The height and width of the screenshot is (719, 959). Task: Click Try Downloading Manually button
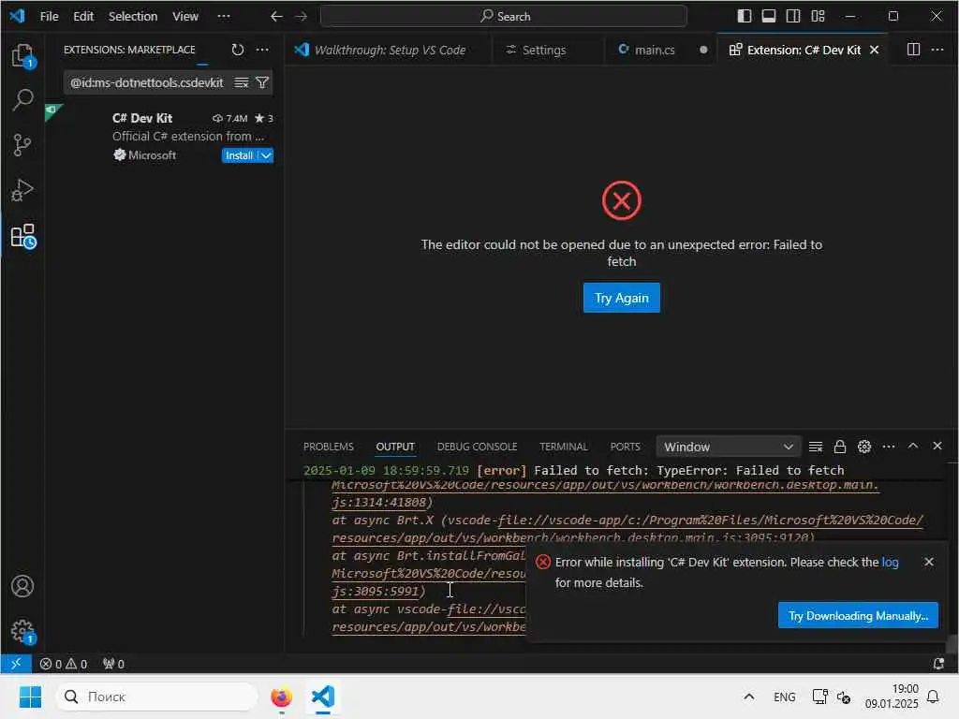tap(858, 616)
